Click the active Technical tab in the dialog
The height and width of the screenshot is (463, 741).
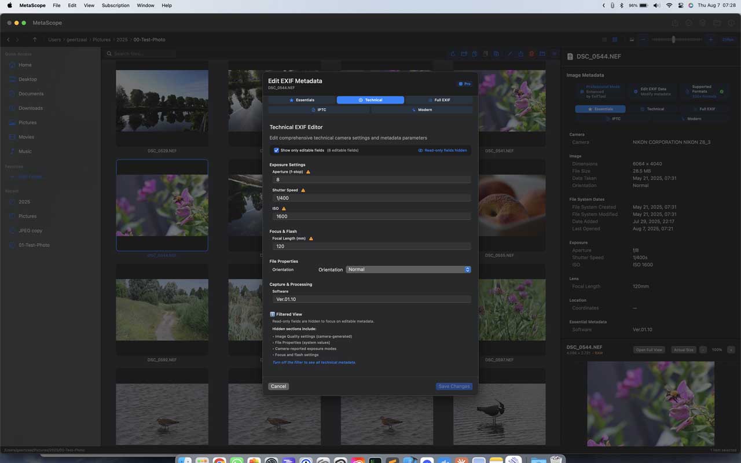coord(370,100)
